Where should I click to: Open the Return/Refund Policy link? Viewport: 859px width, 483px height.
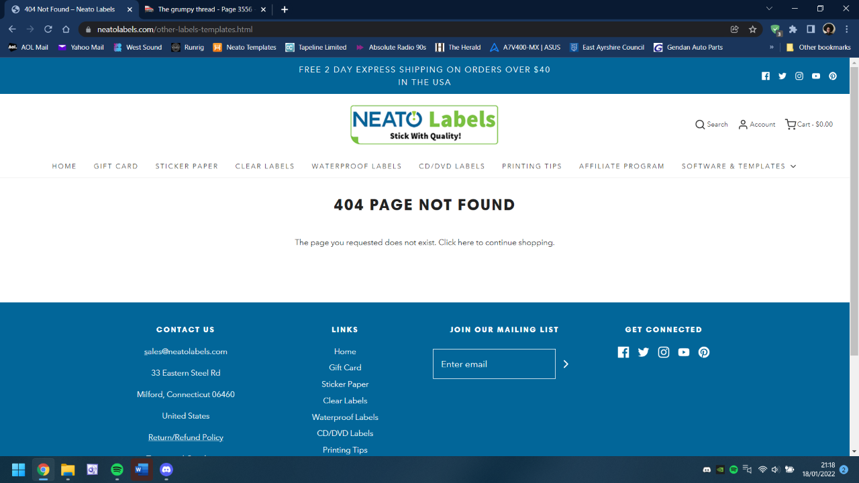[186, 437]
